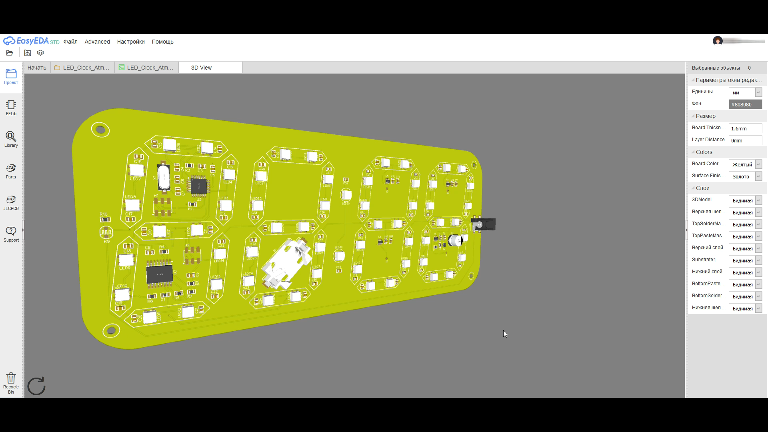Open the Surface Finish dropdown
The image size is (768, 432).
[x=745, y=176]
